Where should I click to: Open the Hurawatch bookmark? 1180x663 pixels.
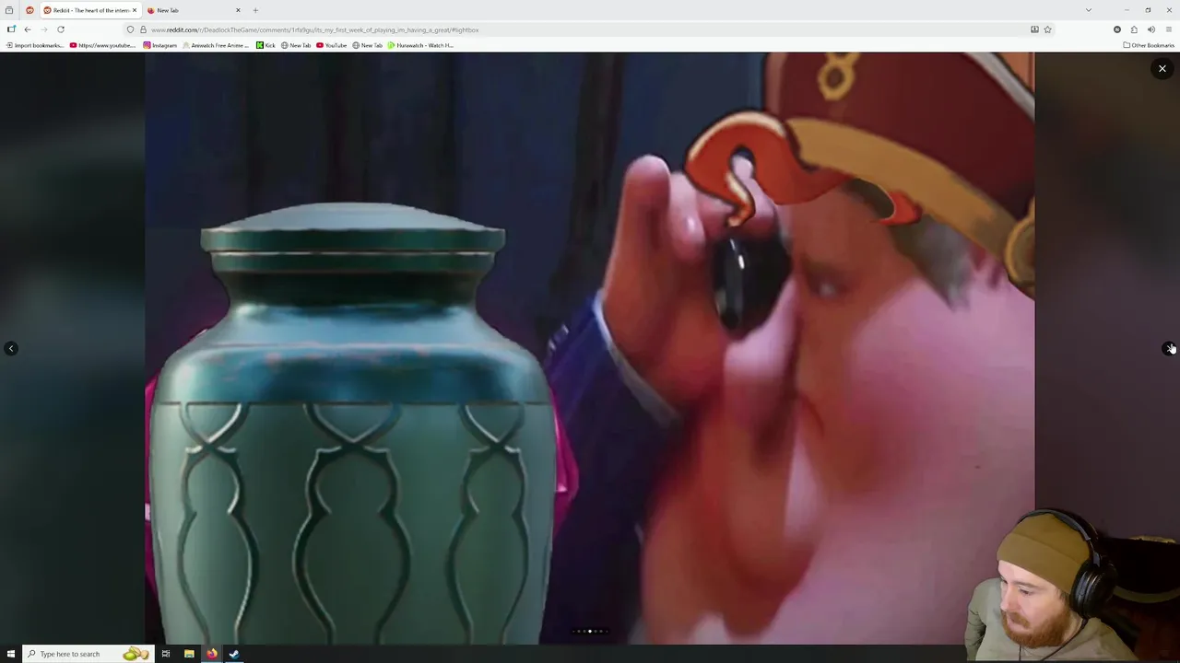pos(421,45)
